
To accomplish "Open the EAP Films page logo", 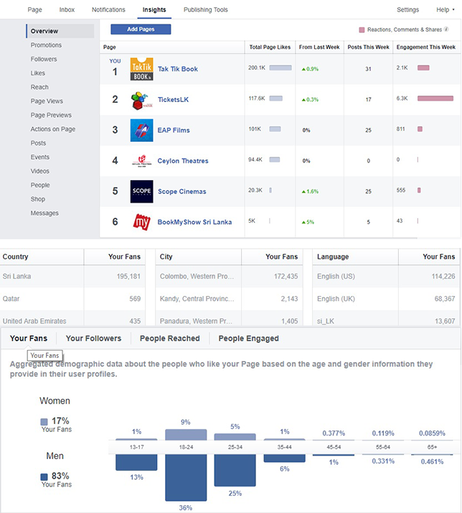I will pyautogui.click(x=141, y=130).
